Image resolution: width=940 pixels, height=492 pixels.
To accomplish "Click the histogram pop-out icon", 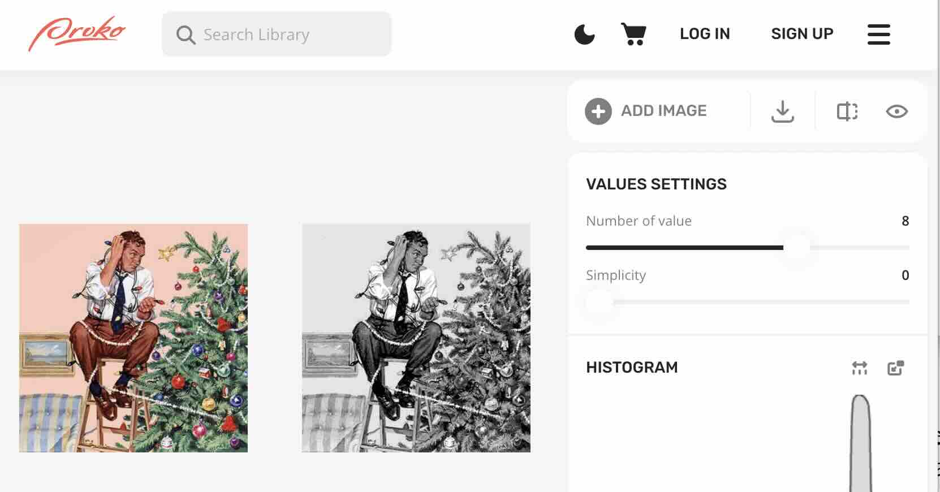I will click(895, 369).
